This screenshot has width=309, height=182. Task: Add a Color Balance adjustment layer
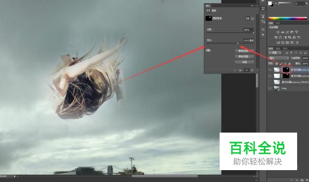(280, 38)
